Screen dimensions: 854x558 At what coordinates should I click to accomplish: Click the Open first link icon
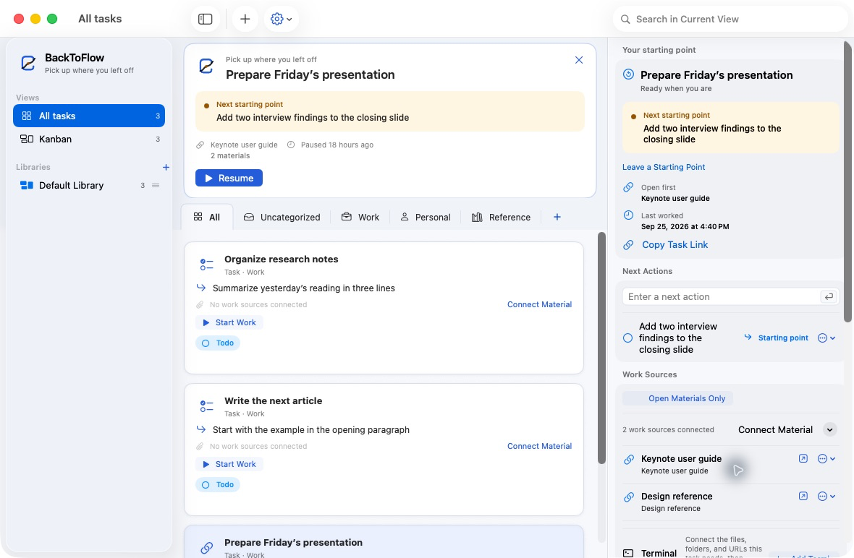point(628,187)
